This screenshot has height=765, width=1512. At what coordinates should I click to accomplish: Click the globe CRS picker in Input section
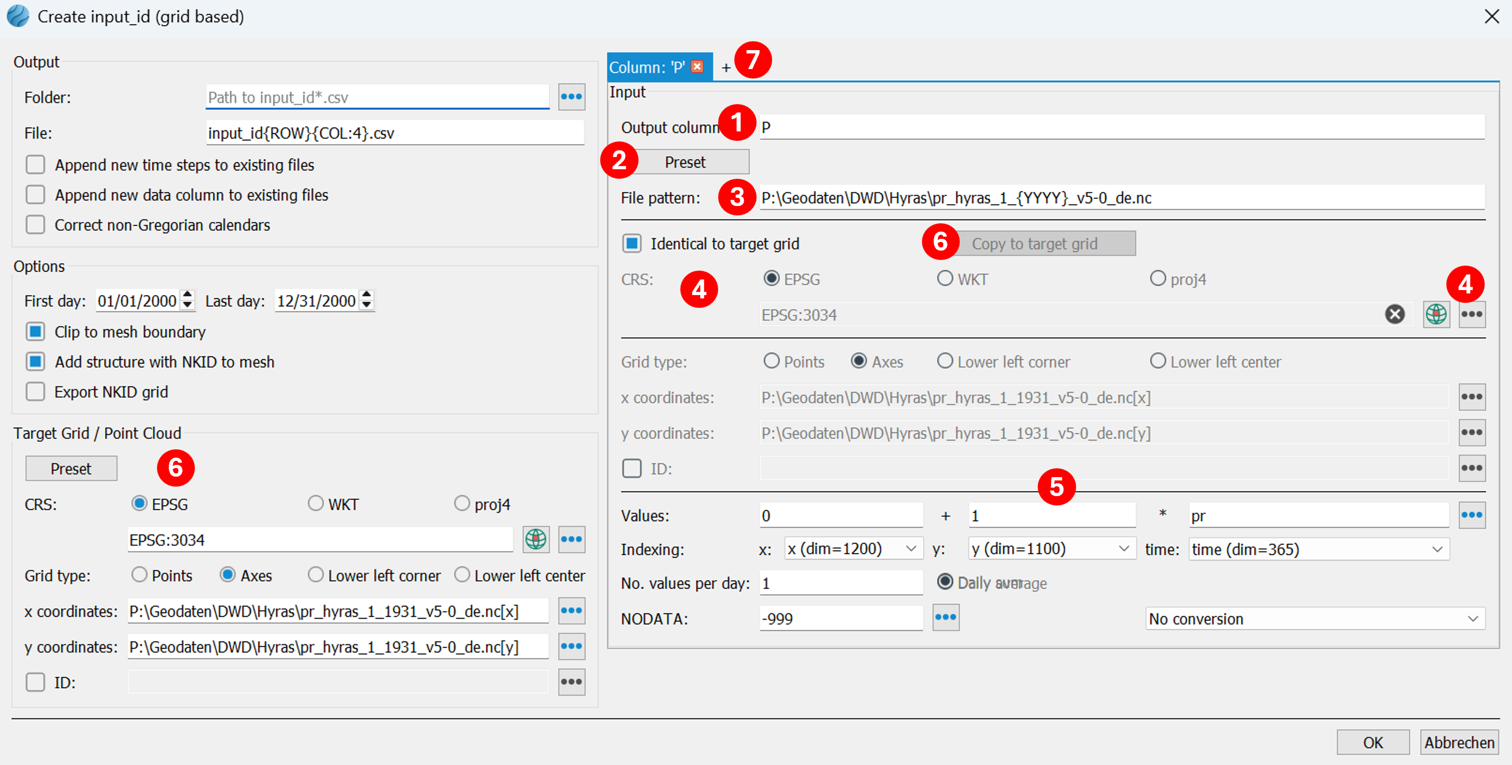1436,315
